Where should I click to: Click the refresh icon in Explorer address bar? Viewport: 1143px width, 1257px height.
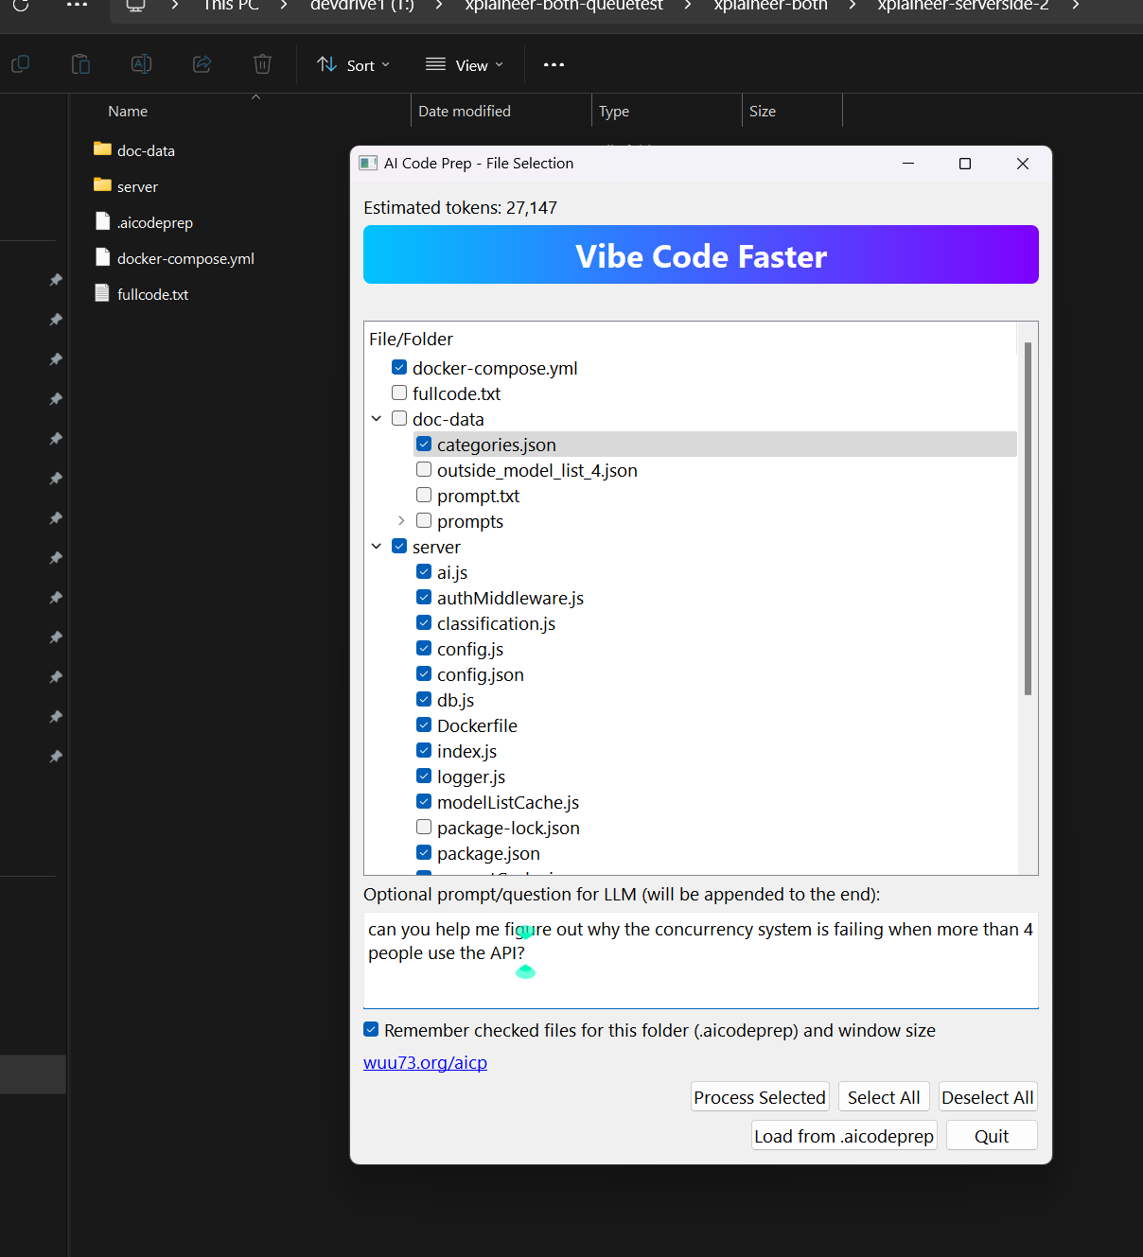point(21,5)
